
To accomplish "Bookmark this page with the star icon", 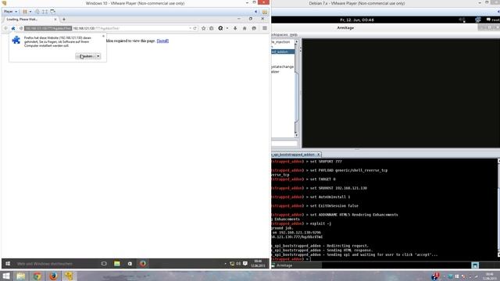I will tap(203, 28).
